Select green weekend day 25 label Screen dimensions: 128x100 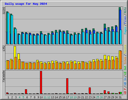coord(97,97)
